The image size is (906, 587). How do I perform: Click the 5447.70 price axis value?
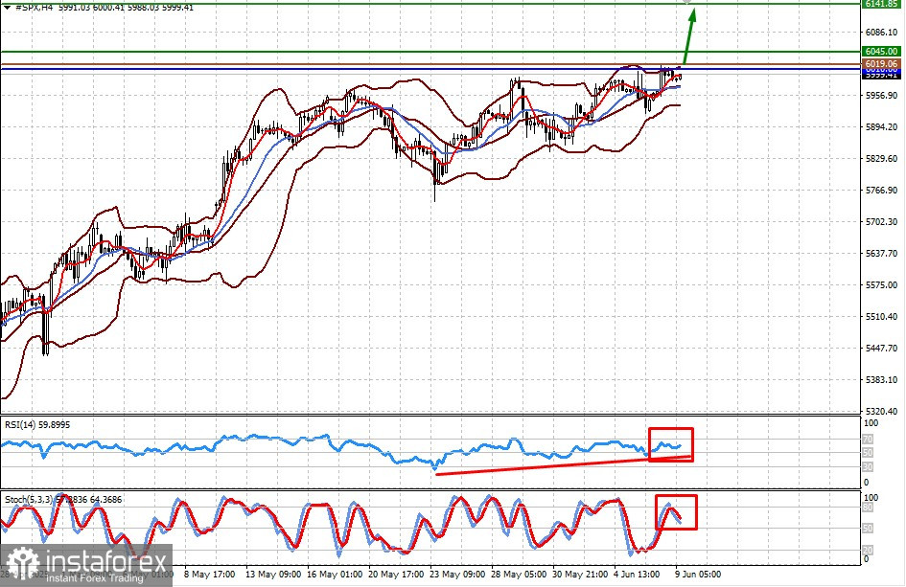pos(881,349)
